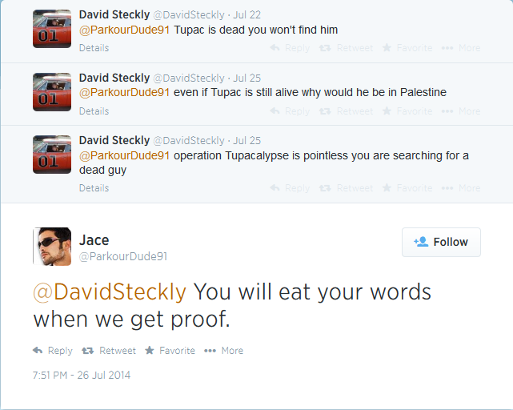513x410 pixels.
Task: Expand Details of the Jul 22 tweet
Action: pyautogui.click(x=94, y=48)
